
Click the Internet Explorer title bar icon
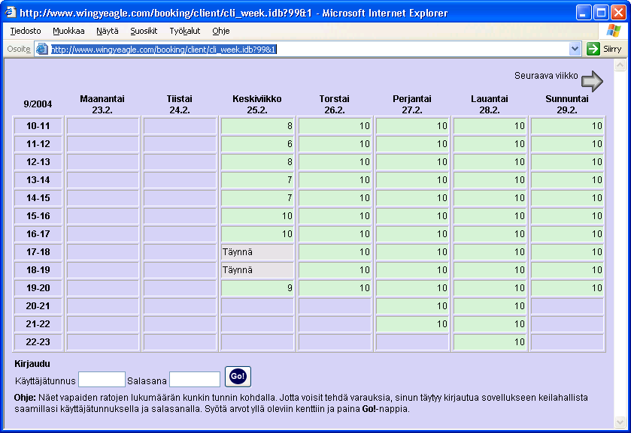(10, 13)
